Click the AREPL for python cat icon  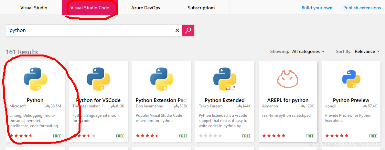click(x=288, y=79)
